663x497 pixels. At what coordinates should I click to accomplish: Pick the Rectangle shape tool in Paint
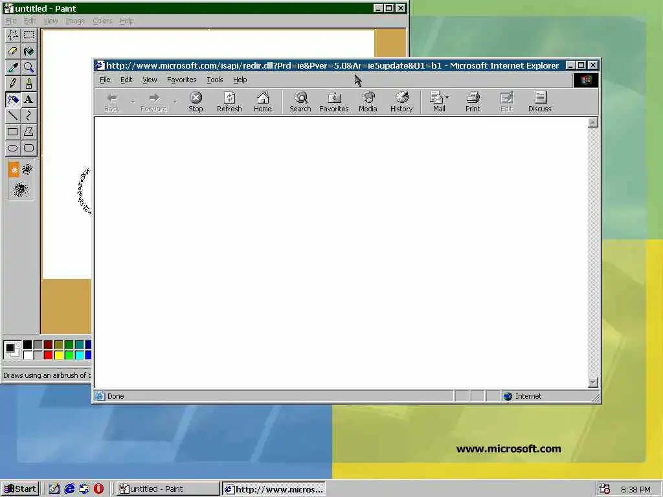(13, 132)
